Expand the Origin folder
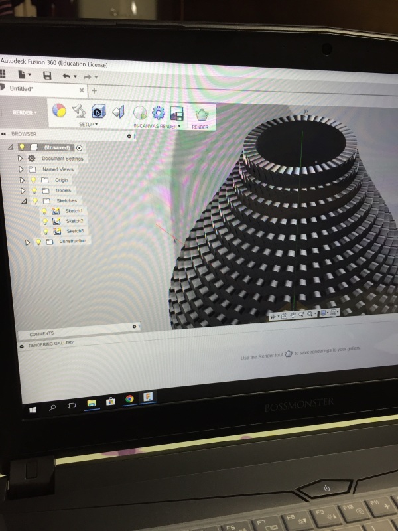The width and height of the screenshot is (398, 531). click(x=22, y=180)
